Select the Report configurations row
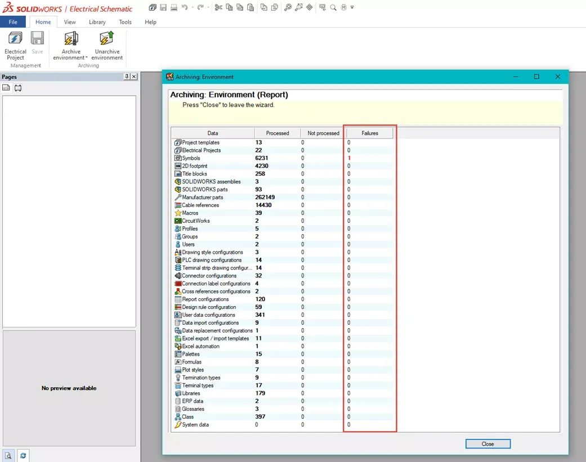The image size is (586, 462). (283, 299)
